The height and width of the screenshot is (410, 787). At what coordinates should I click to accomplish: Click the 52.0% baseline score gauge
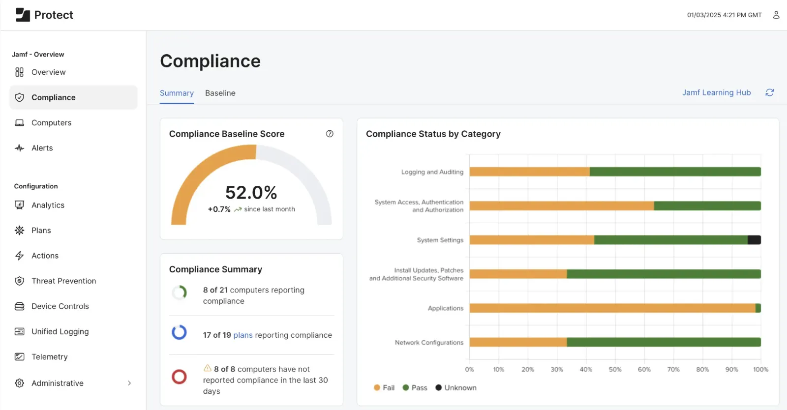pos(251,185)
